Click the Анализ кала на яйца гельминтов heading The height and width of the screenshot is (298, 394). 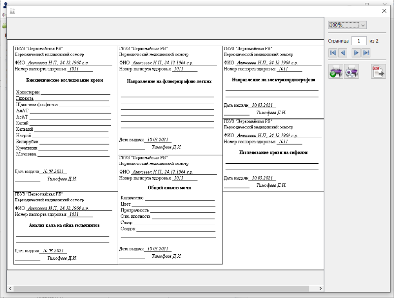[x=64, y=225]
